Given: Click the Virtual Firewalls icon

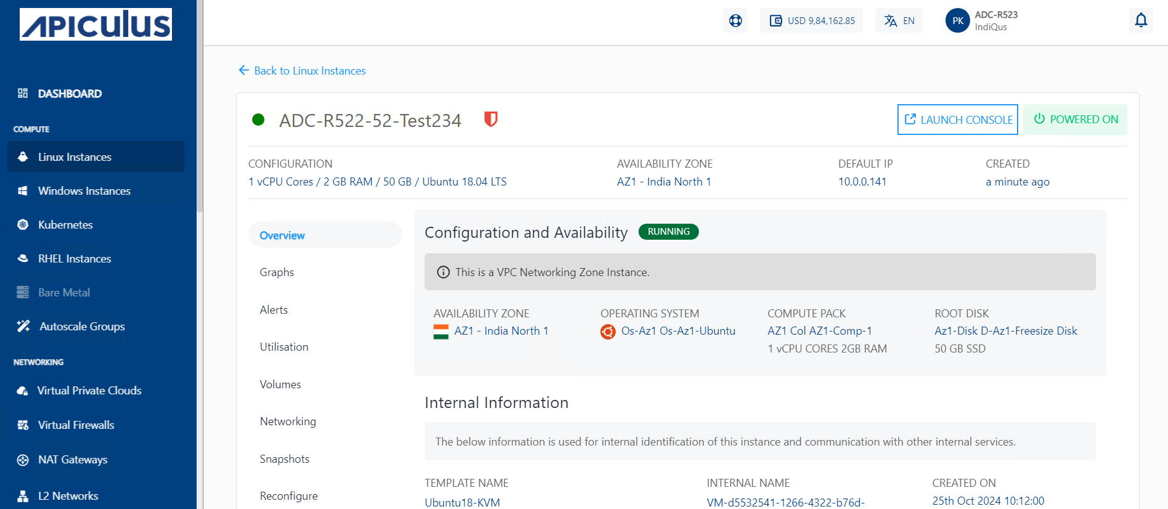Looking at the screenshot, I should (x=23, y=425).
